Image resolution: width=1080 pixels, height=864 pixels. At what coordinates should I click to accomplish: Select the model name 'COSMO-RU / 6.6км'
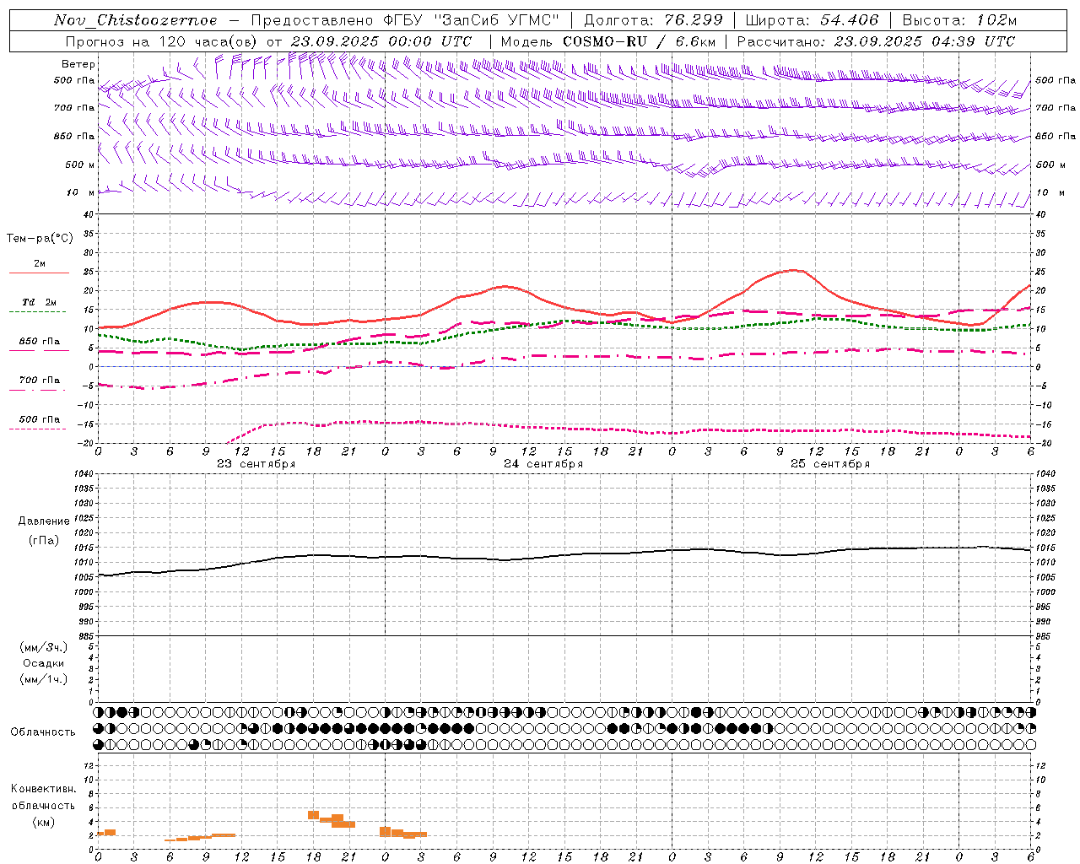click(639, 41)
